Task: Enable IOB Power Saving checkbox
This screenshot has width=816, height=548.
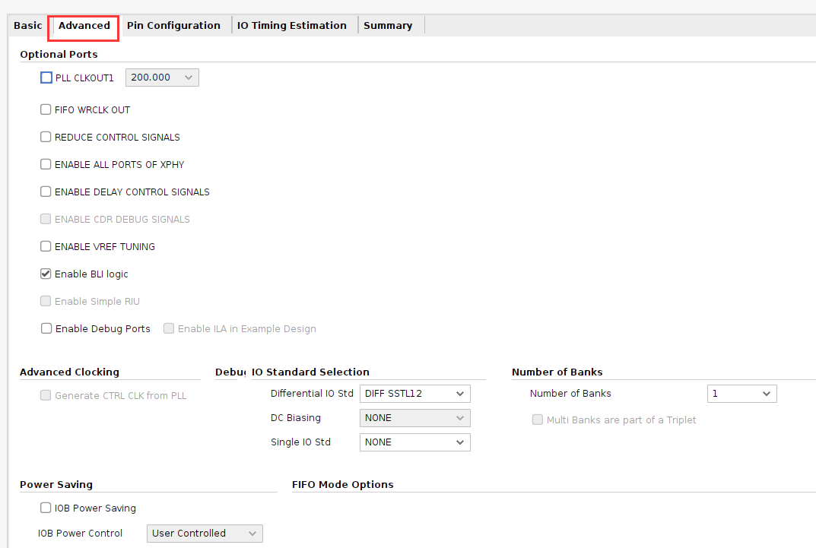Action: 46,508
